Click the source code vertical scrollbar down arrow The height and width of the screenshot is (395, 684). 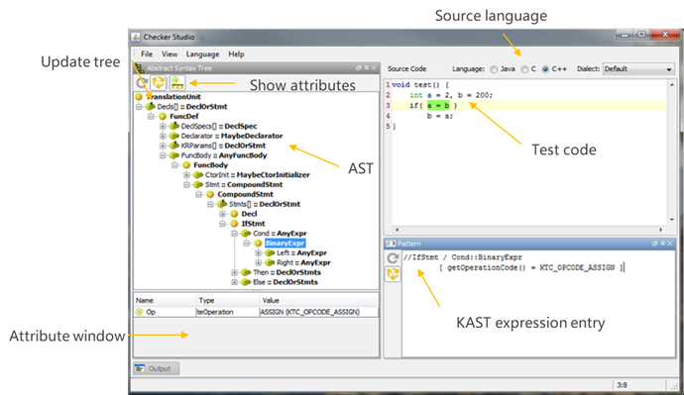(671, 220)
